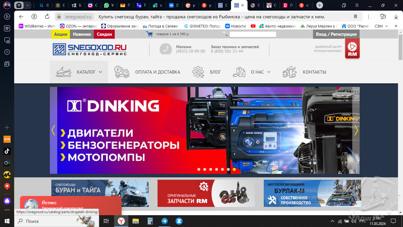Screen dimensions: 403x227
Task: Go to previous slide with left arrow
Action: point(53,130)
